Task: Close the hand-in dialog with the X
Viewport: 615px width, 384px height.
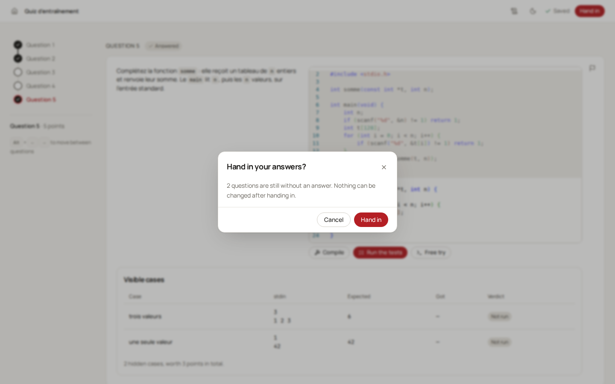Action: 384,167
